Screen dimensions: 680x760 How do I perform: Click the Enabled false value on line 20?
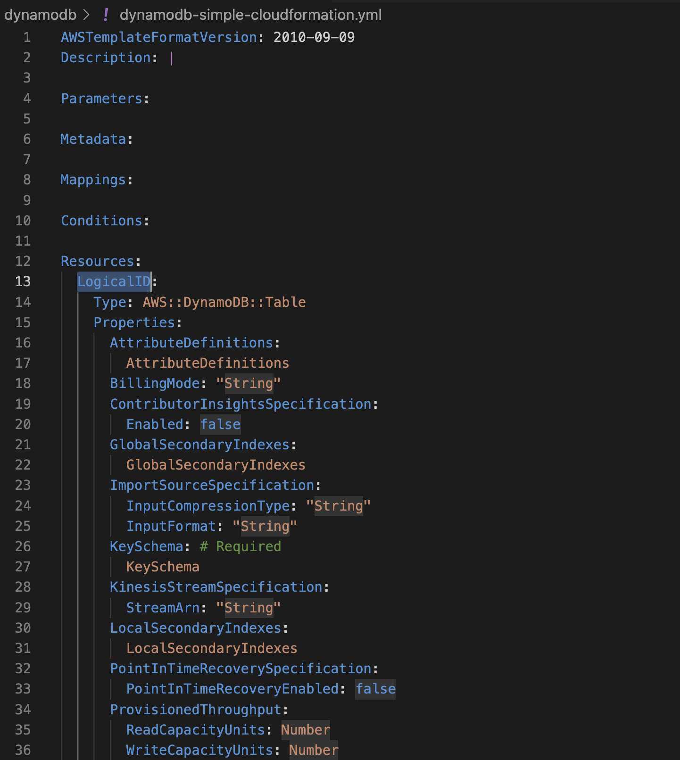click(x=220, y=424)
